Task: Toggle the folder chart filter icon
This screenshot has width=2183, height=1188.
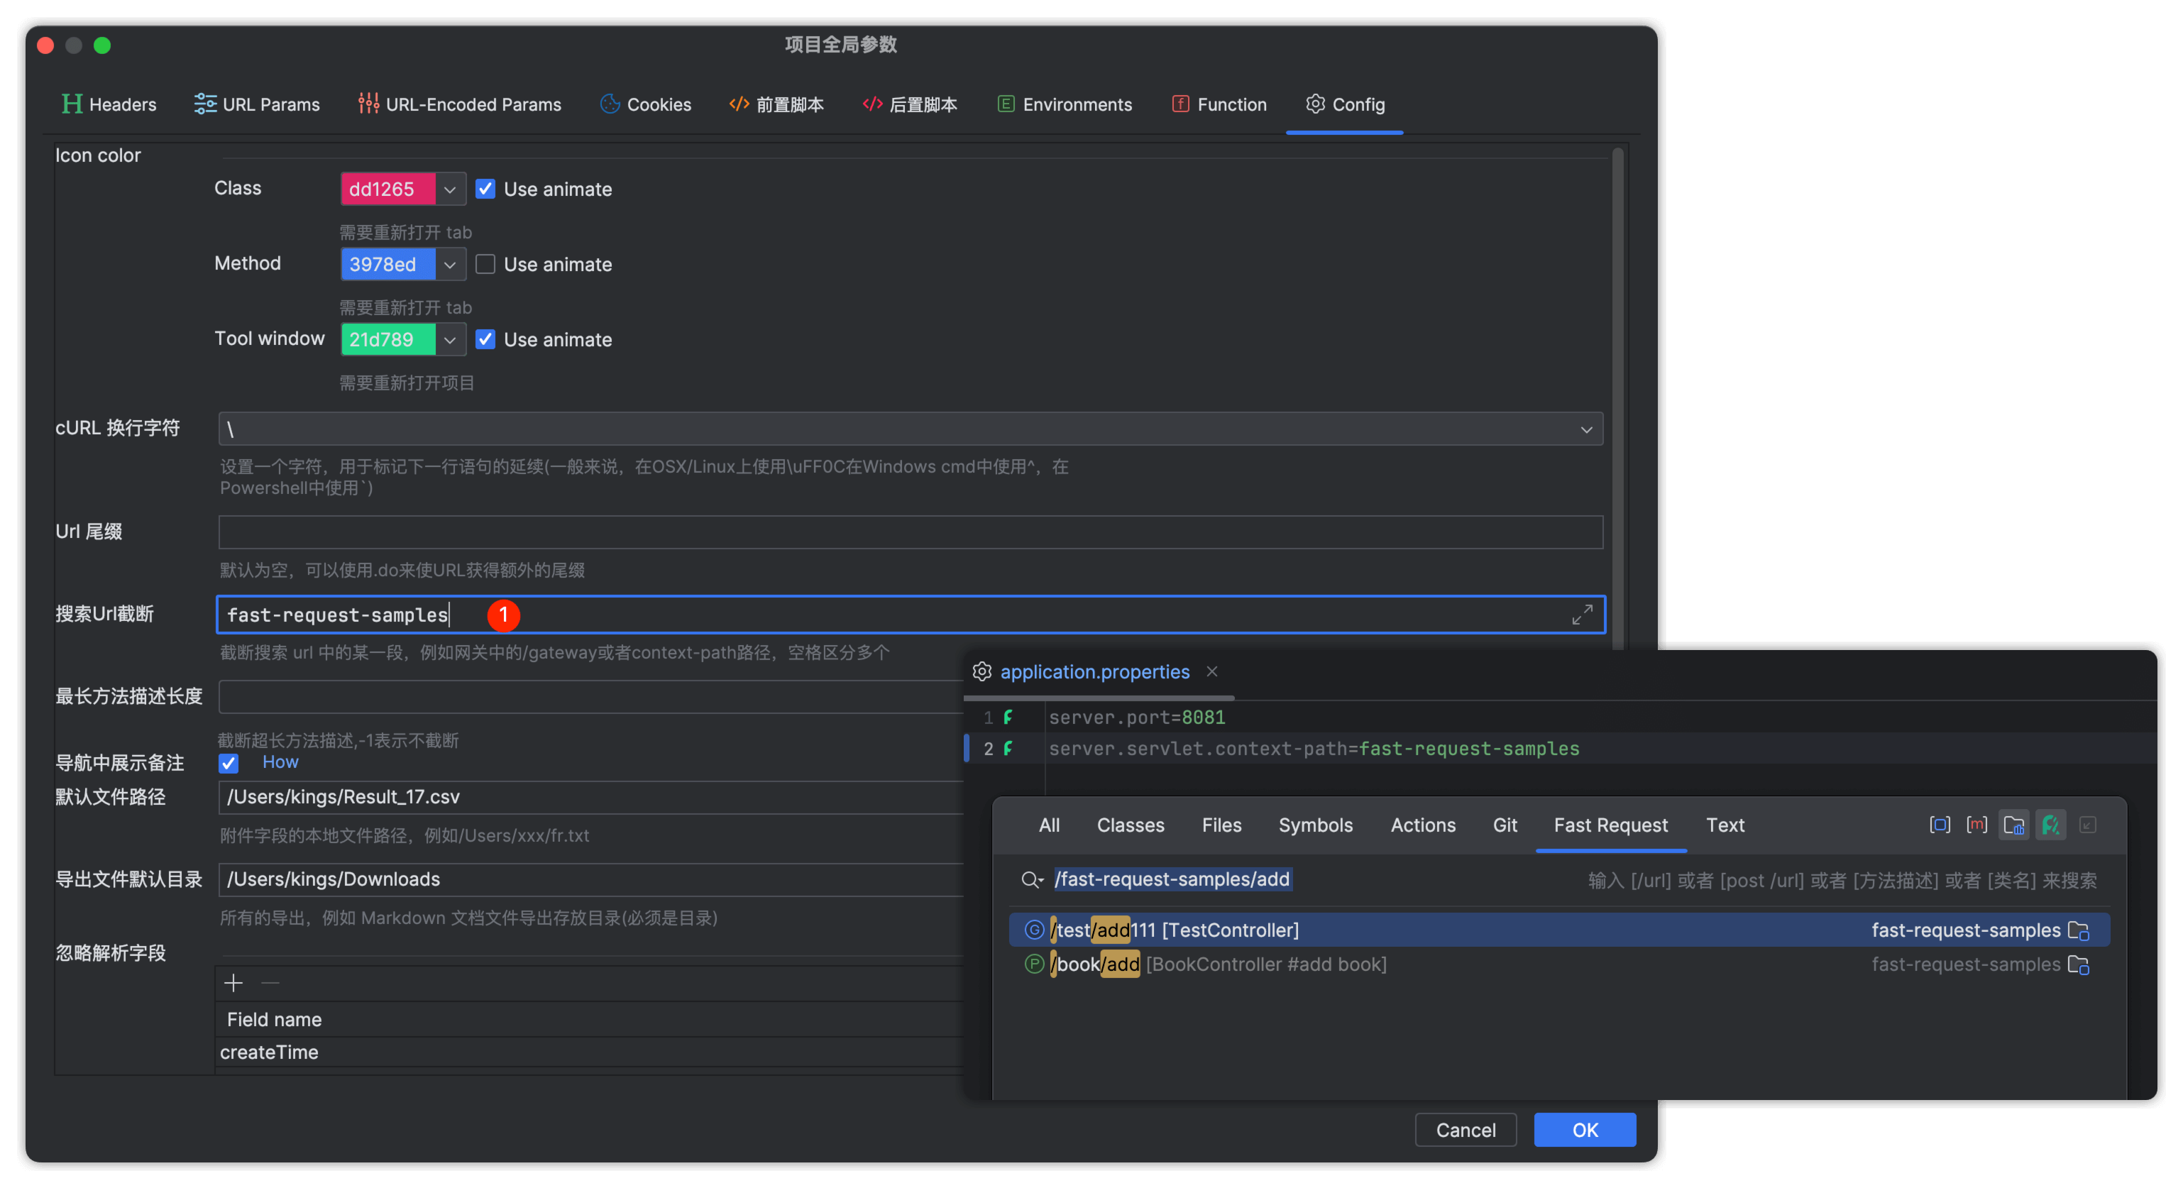Action: [x=2013, y=825]
